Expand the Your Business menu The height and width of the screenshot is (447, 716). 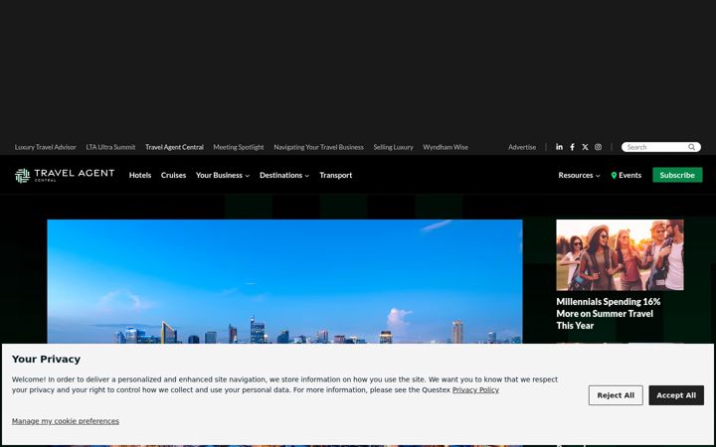[x=223, y=175]
